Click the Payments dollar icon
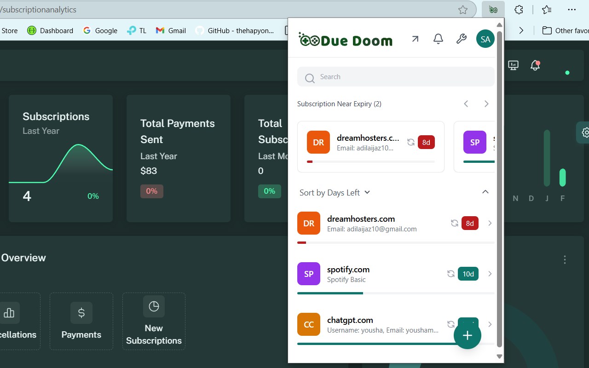The height and width of the screenshot is (368, 589). pyautogui.click(x=81, y=313)
